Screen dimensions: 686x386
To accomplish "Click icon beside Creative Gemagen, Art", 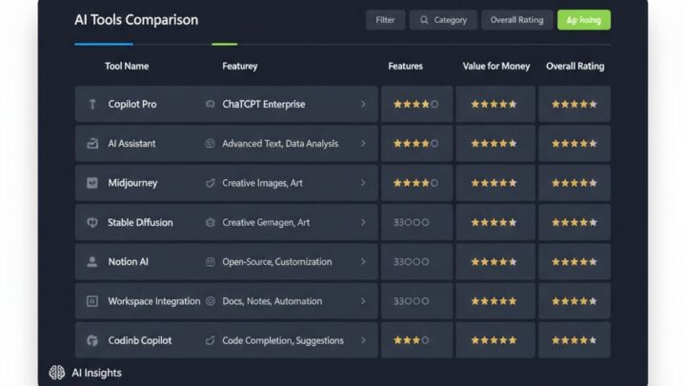I will [x=211, y=222].
